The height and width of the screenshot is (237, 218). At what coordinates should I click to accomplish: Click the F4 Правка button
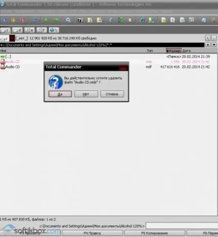point(93,233)
